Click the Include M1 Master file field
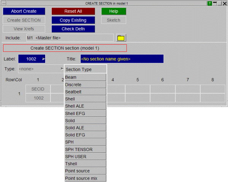Screen dimensions: 228x182 pos(69,38)
